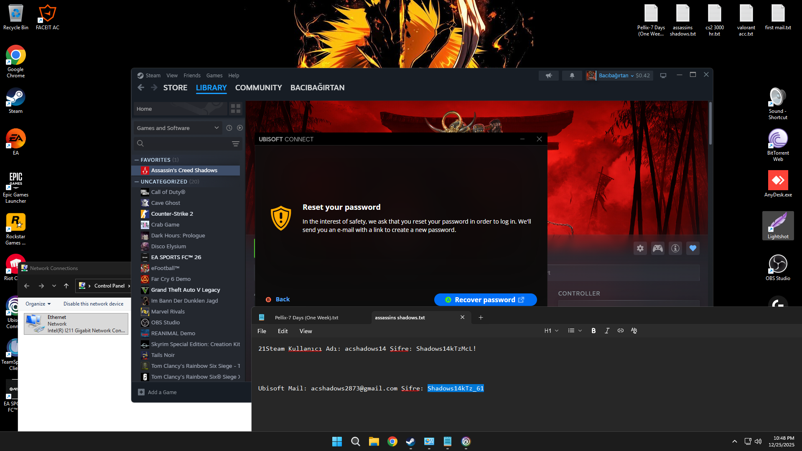This screenshot has width=802, height=451.
Task: Click Disable this network device
Action: click(x=93, y=304)
